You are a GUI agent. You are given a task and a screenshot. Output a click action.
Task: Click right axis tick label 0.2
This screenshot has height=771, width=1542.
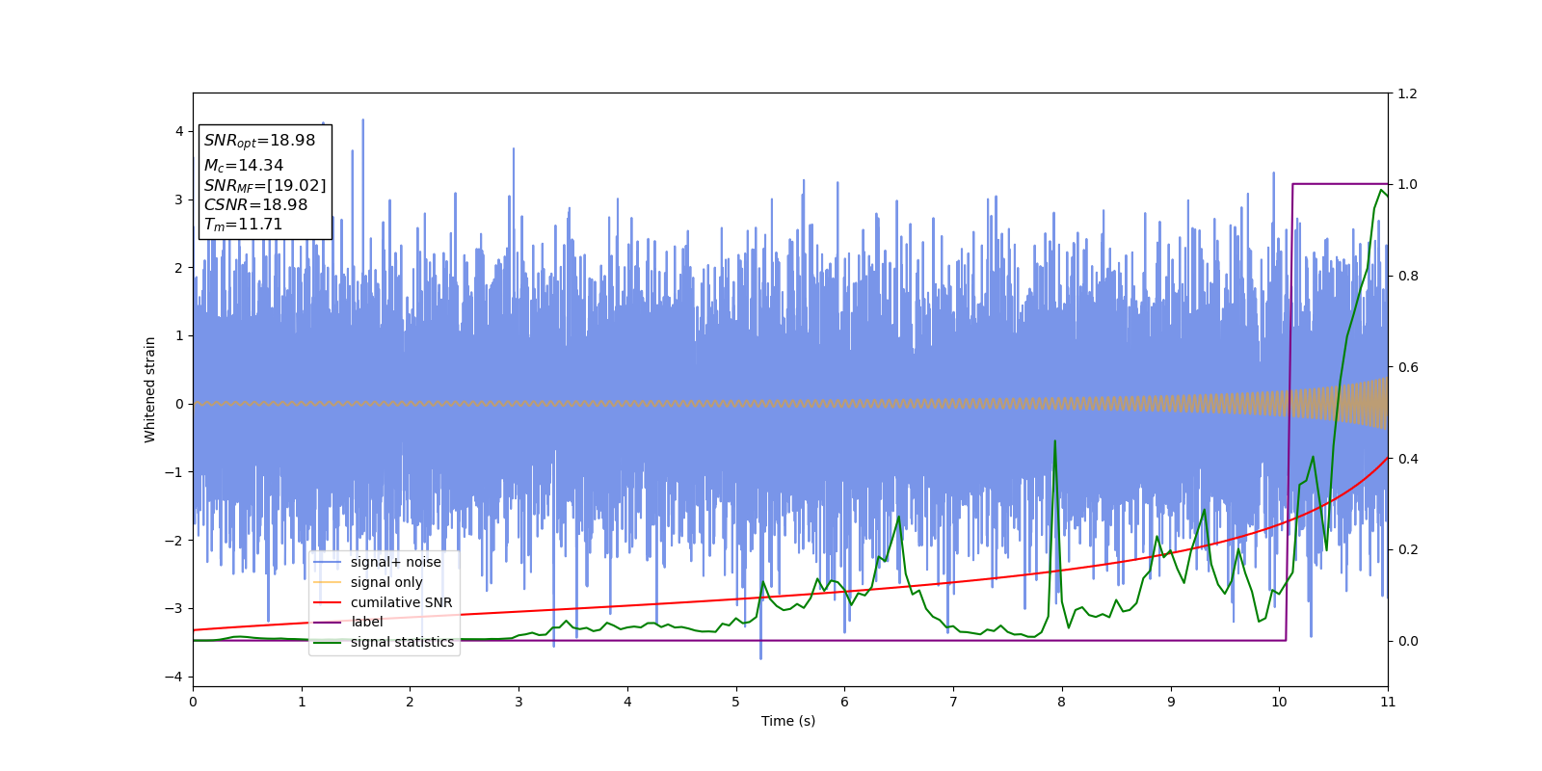[x=1407, y=549]
